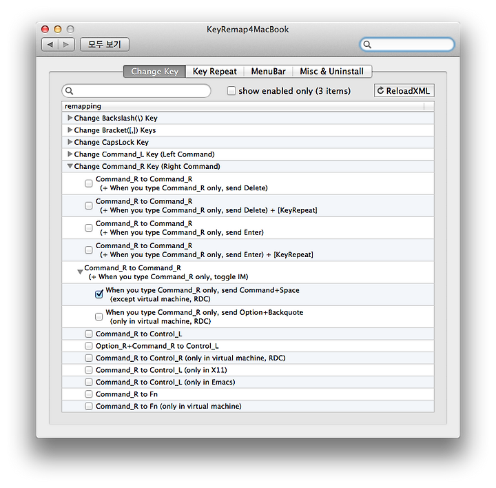Enable show enabled only checkbox
The height and width of the screenshot is (488, 496).
click(x=231, y=91)
